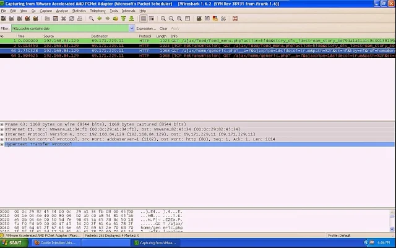Select packet number 1 row
Image resolution: width=396 pixels, height=248 pixels.
point(198,41)
